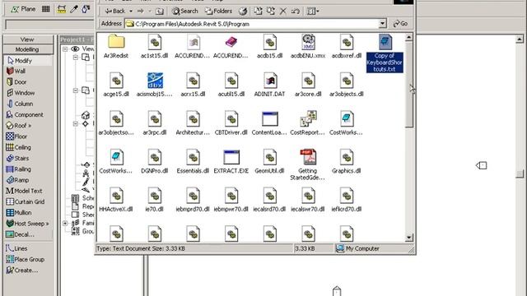The image size is (527, 296).
Task: Open the History toolbar icon
Action: [x=243, y=11]
